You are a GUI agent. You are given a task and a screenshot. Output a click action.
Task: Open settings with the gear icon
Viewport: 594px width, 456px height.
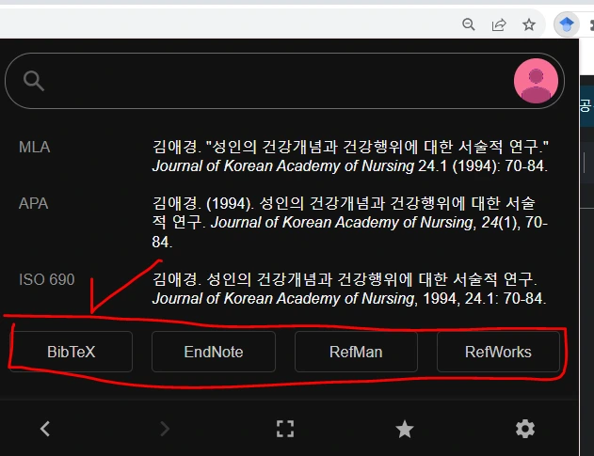[525, 429]
